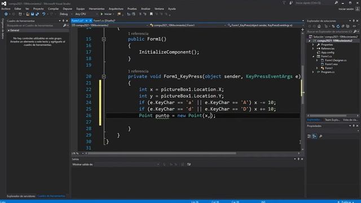
Task: Close the Form1.cs tab
Action: point(90,20)
